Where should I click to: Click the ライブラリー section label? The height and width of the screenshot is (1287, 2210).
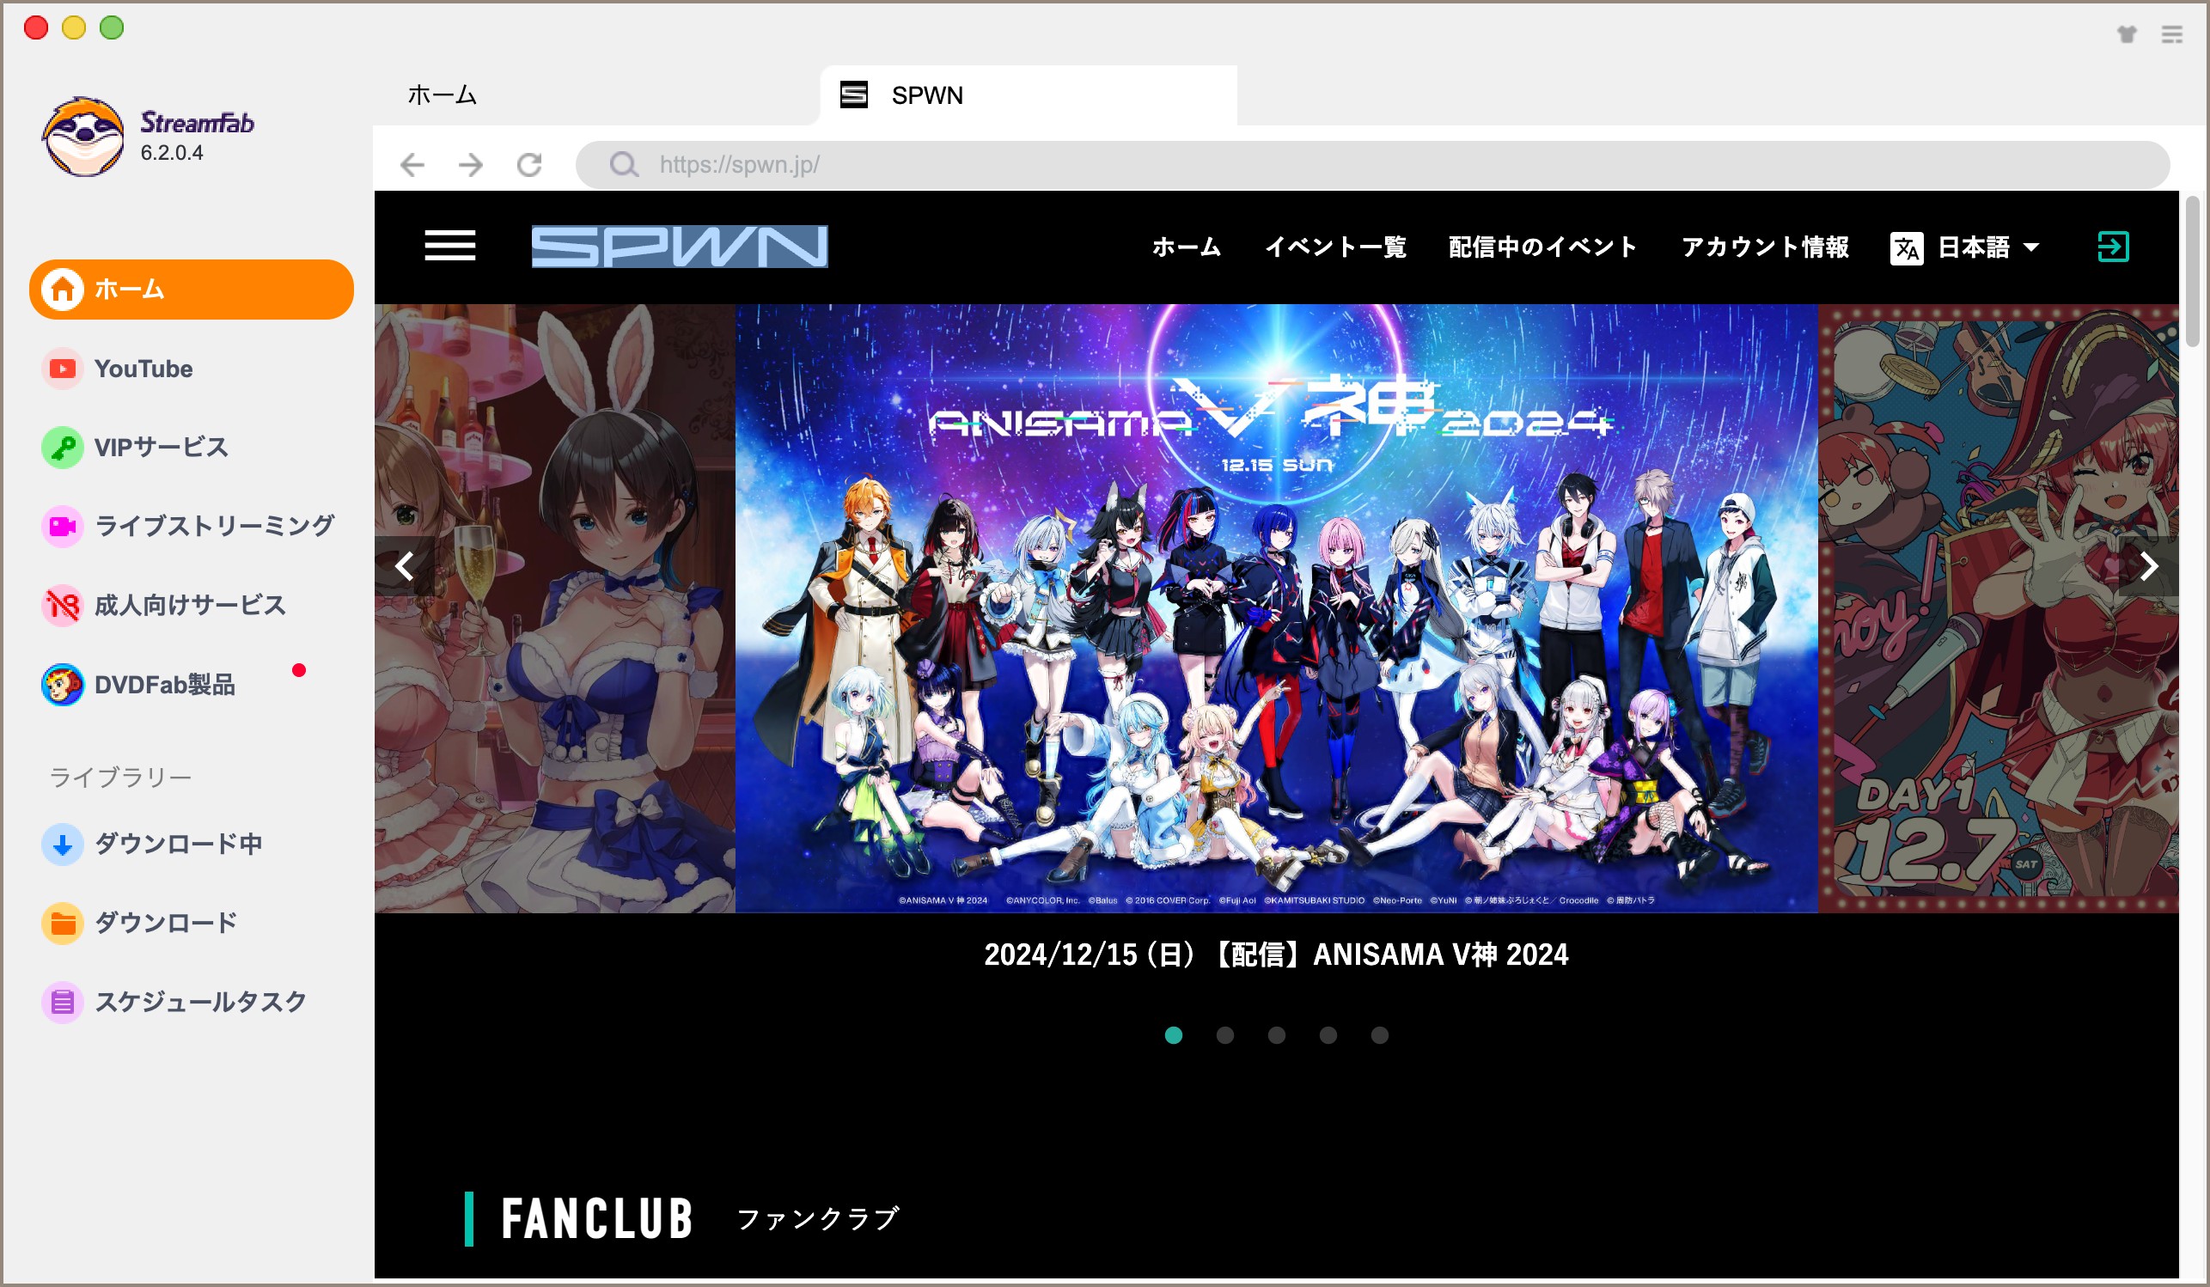(120, 778)
